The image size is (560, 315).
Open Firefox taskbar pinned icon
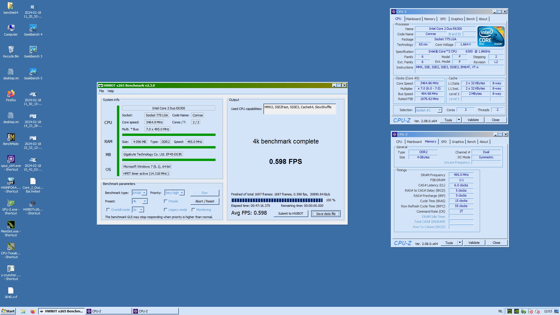point(33,311)
